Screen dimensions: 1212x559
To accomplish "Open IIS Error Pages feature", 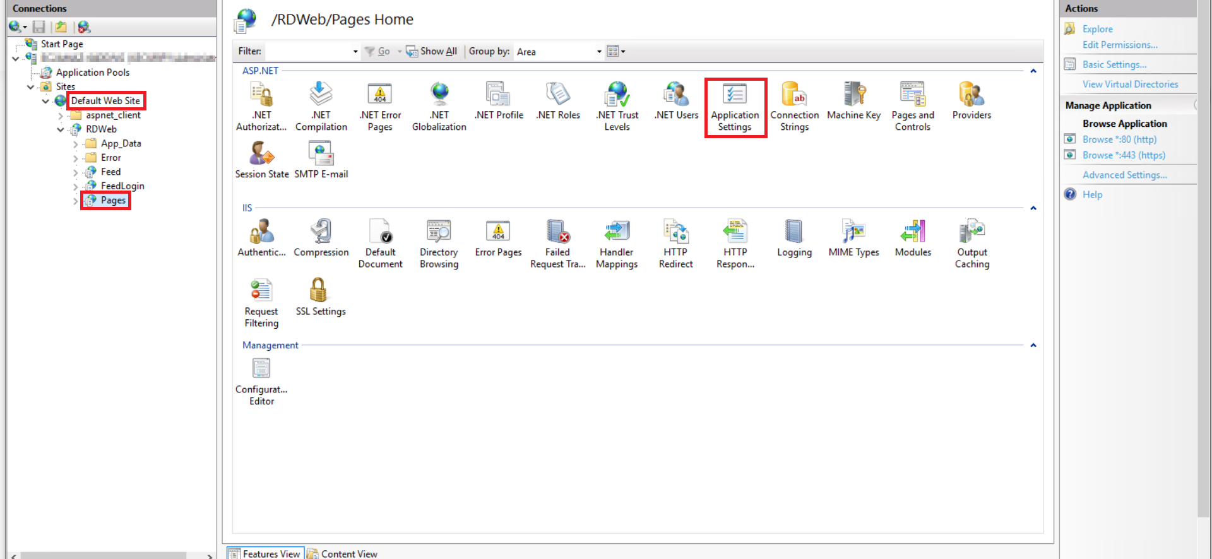I will (x=499, y=238).
